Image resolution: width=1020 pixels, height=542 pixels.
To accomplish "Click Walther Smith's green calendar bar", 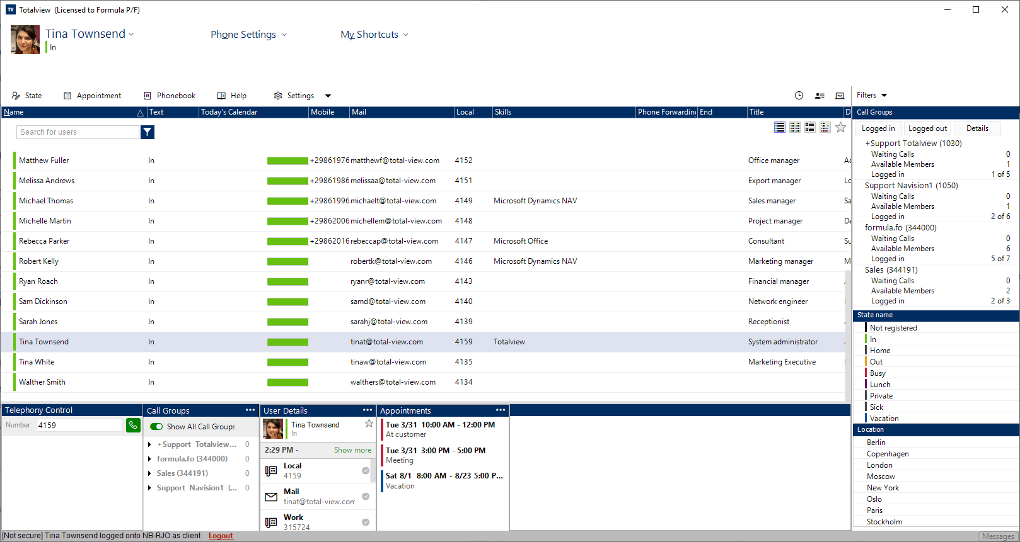I will [287, 382].
